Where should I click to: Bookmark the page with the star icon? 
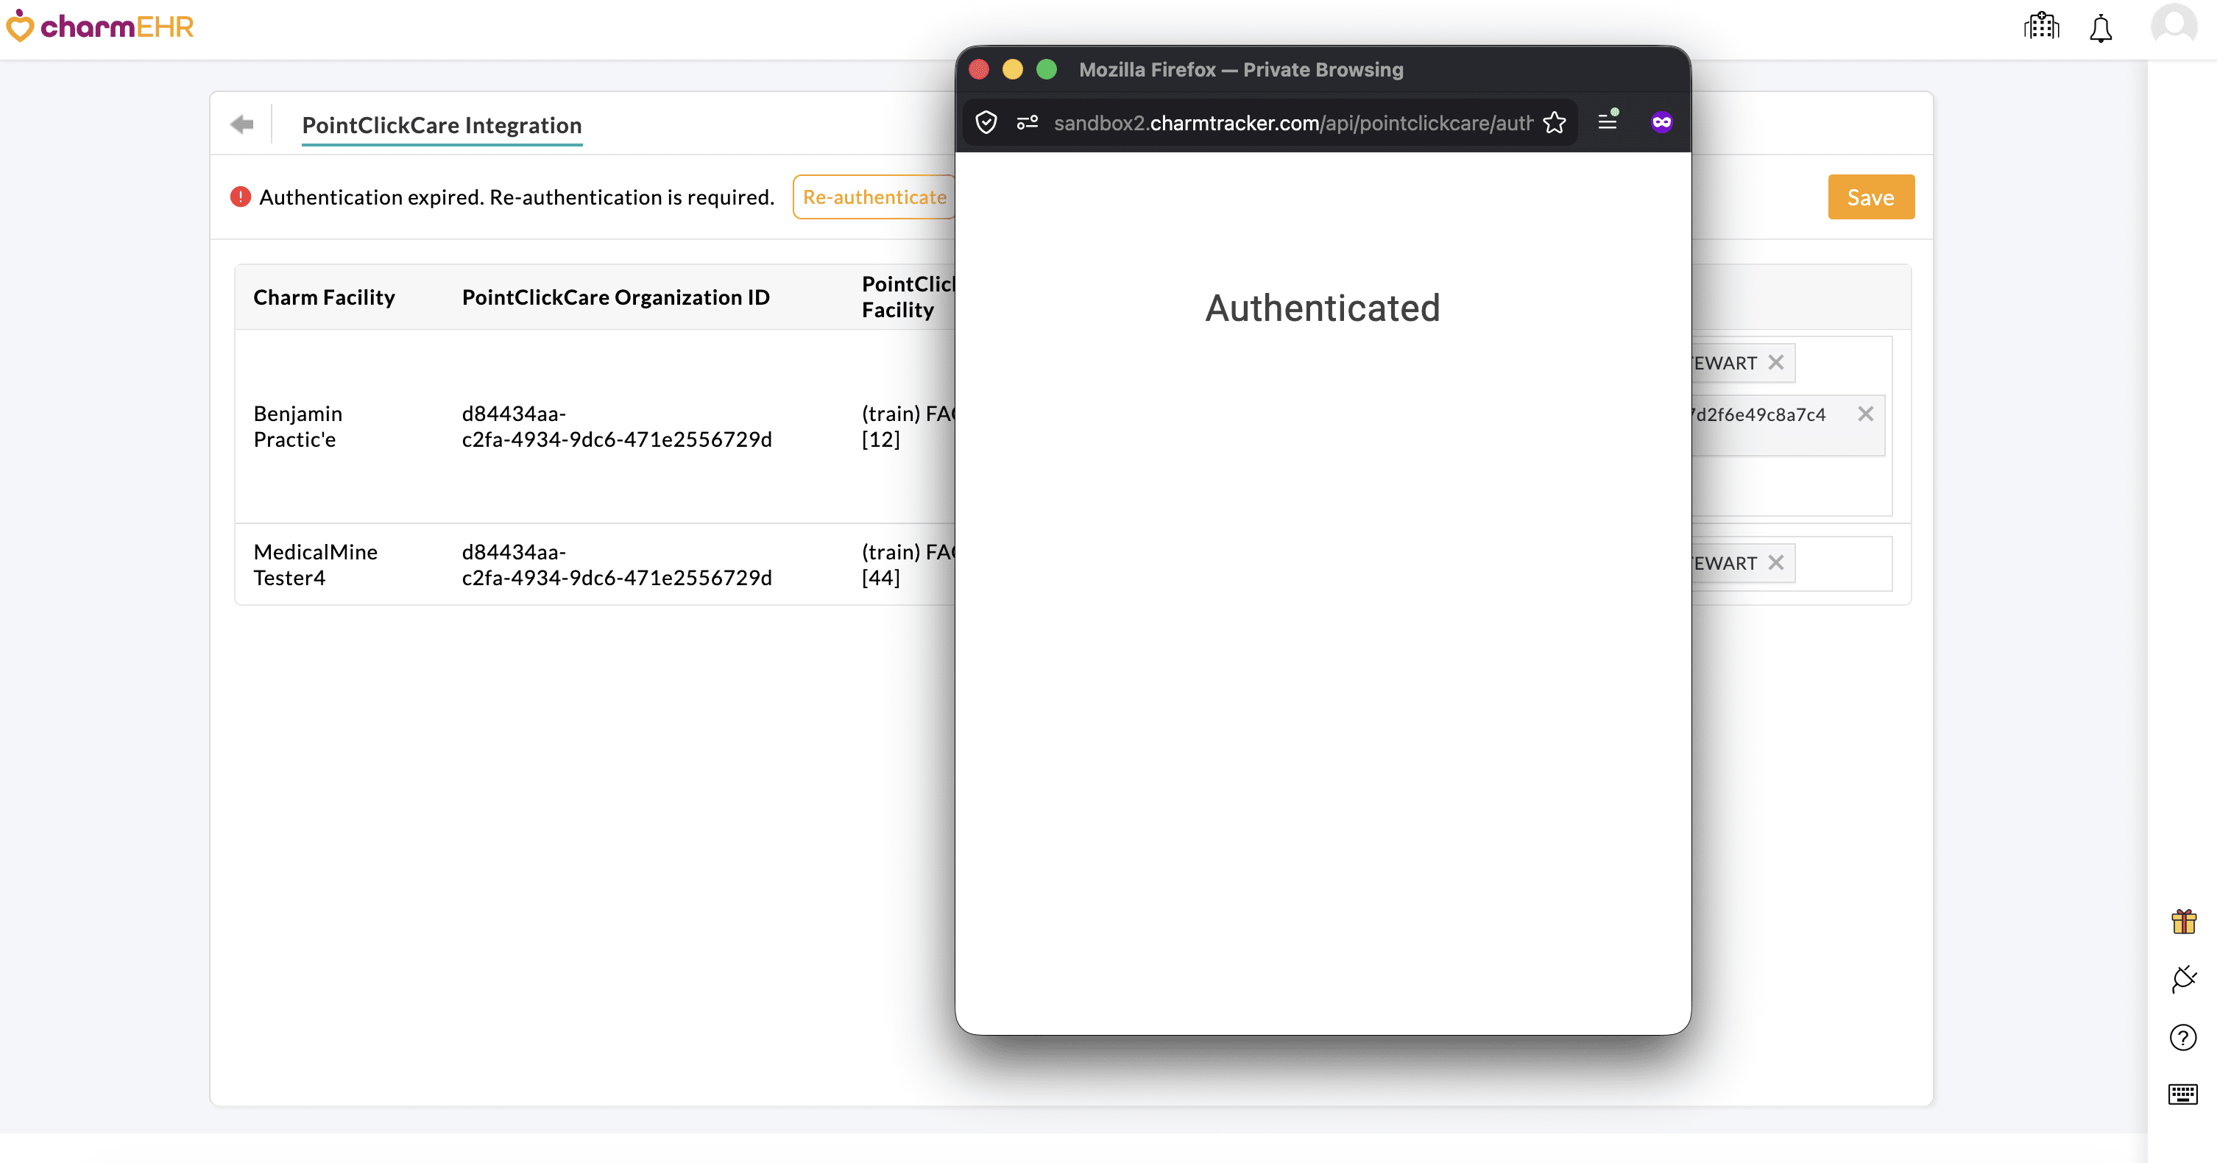(1555, 122)
